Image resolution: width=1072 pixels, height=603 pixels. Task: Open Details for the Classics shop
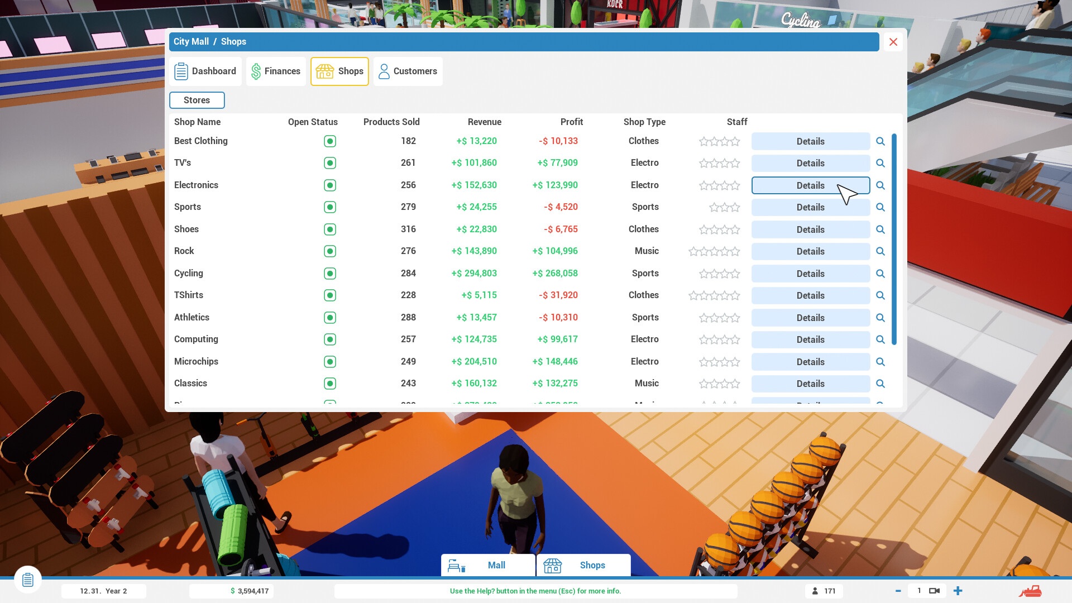(x=810, y=384)
